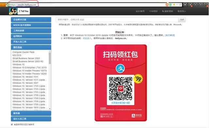Select Small Business Server 2003 R2
The height and width of the screenshot is (128, 209).
pos(28,61)
